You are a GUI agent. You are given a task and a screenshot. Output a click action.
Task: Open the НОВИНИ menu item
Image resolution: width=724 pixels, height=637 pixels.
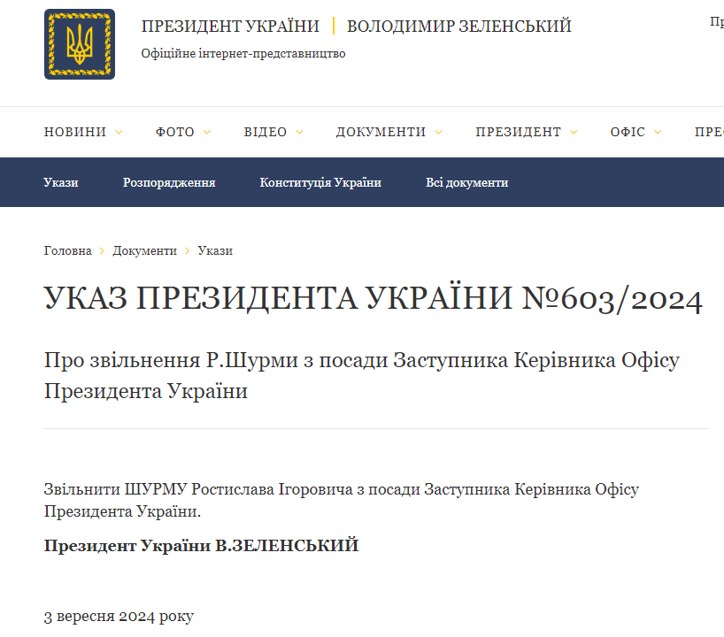pyautogui.click(x=77, y=132)
